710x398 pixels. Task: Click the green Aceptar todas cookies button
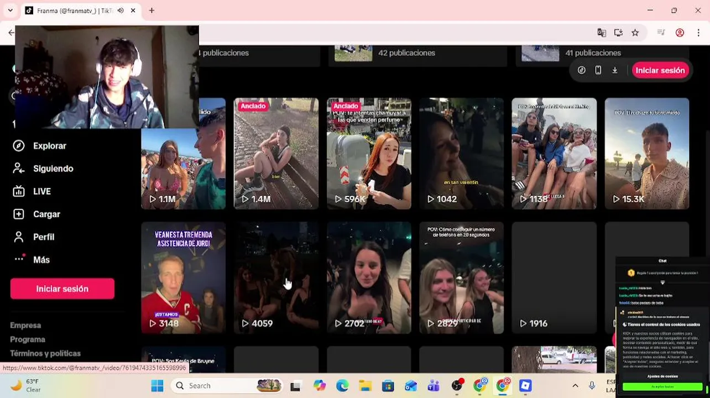pos(662,386)
